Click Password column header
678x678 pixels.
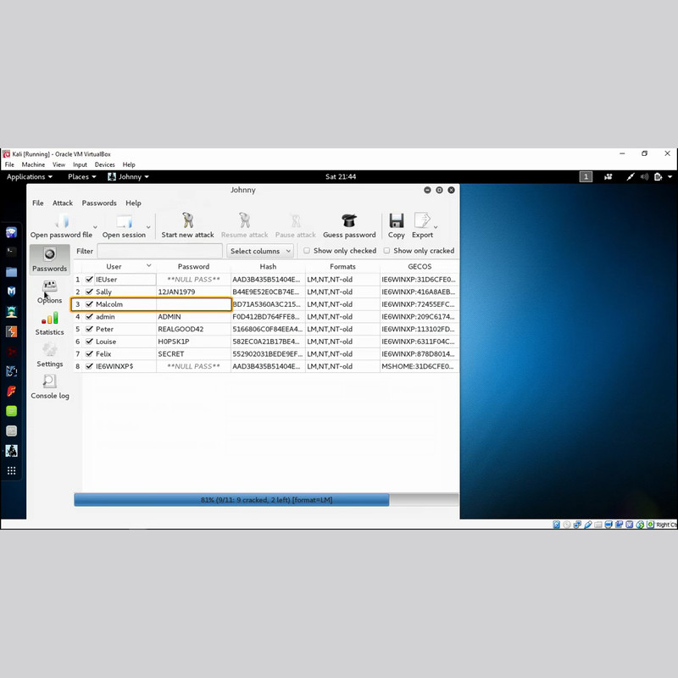coord(193,266)
